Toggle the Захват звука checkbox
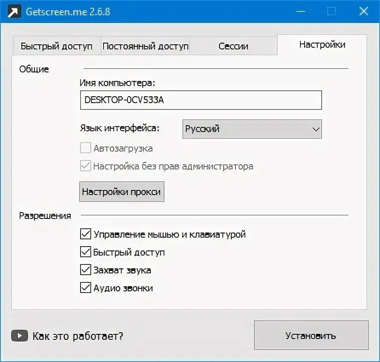The image size is (380, 362). 86,270
